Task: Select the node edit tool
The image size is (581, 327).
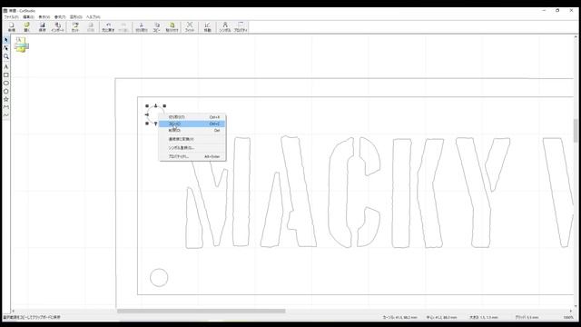Action: 6,48
